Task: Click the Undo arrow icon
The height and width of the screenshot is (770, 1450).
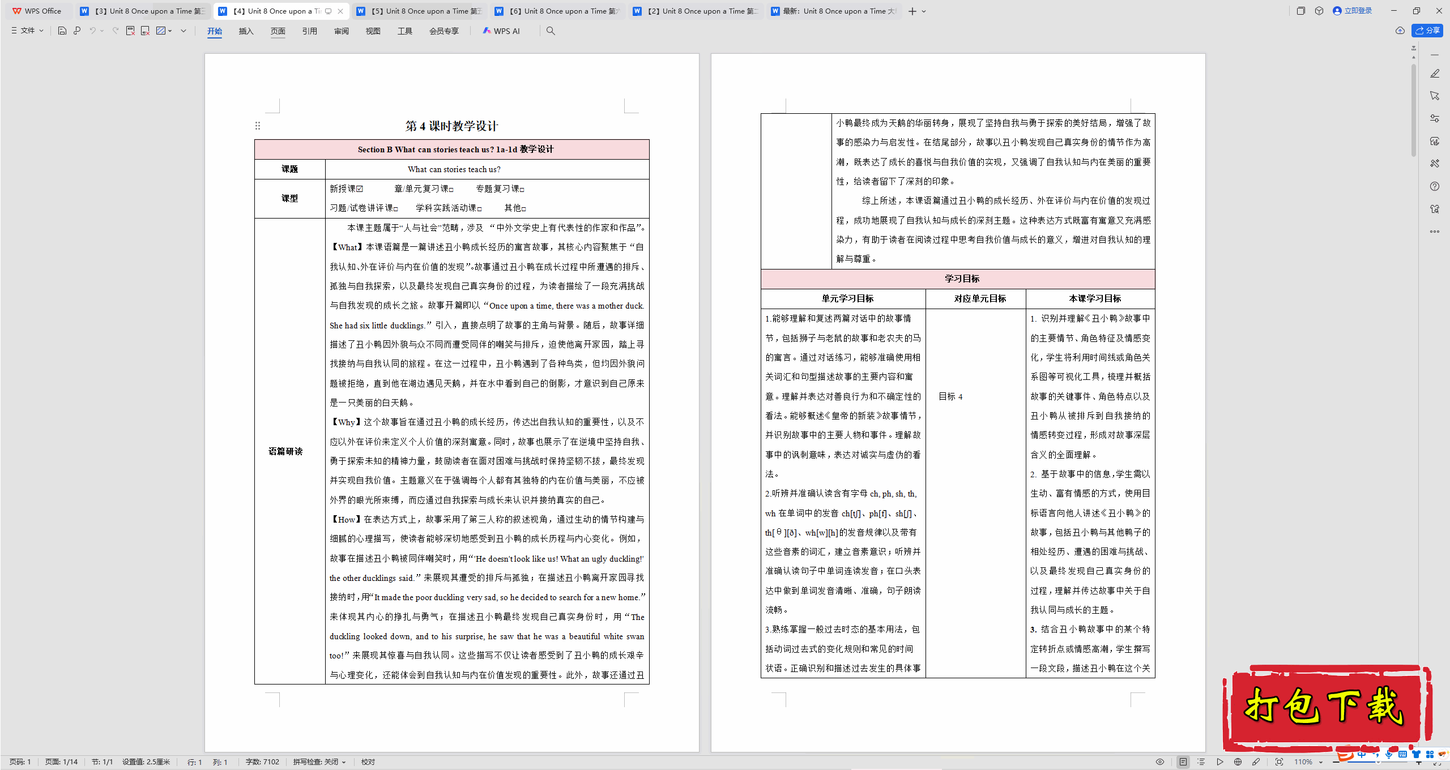Action: pyautogui.click(x=92, y=31)
